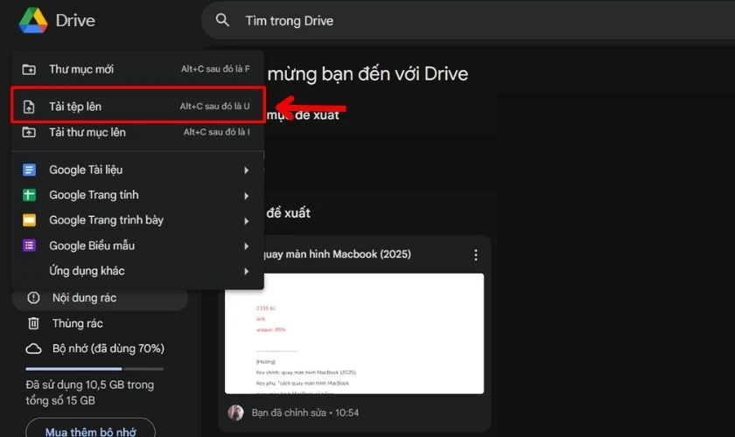This screenshot has height=437, width=735.
Task: Click the cloud storage icon
Action: tap(33, 349)
